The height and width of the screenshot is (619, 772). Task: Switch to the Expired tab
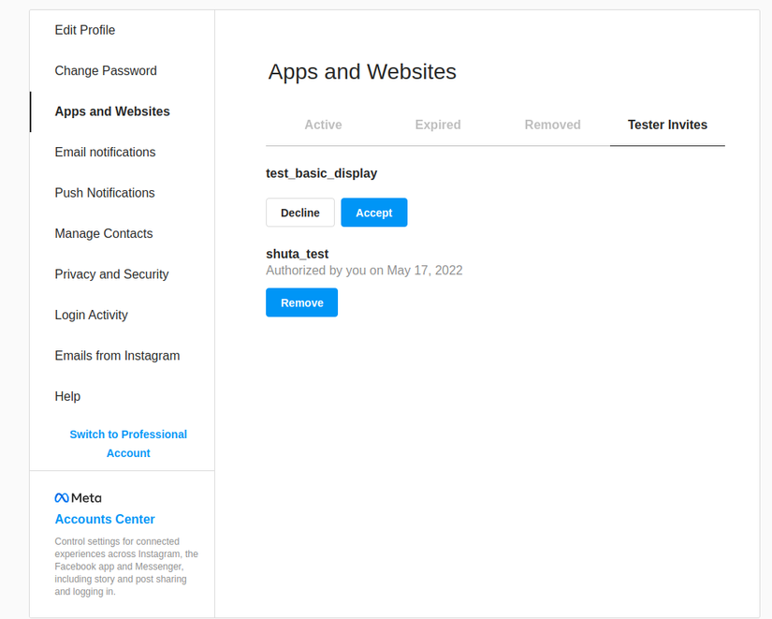click(x=438, y=125)
